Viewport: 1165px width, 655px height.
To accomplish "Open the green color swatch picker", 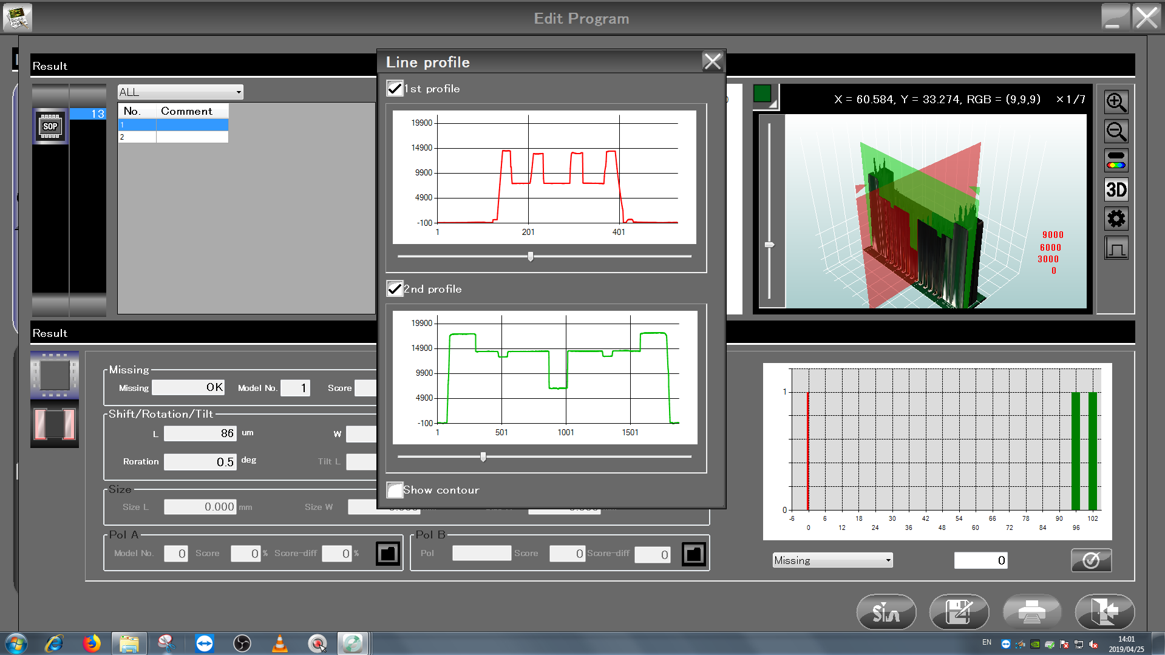I will pyautogui.click(x=763, y=95).
